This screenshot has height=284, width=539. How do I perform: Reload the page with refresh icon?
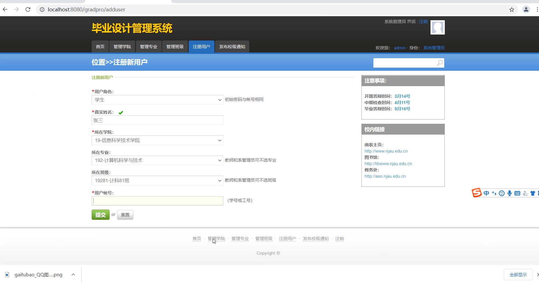click(28, 9)
